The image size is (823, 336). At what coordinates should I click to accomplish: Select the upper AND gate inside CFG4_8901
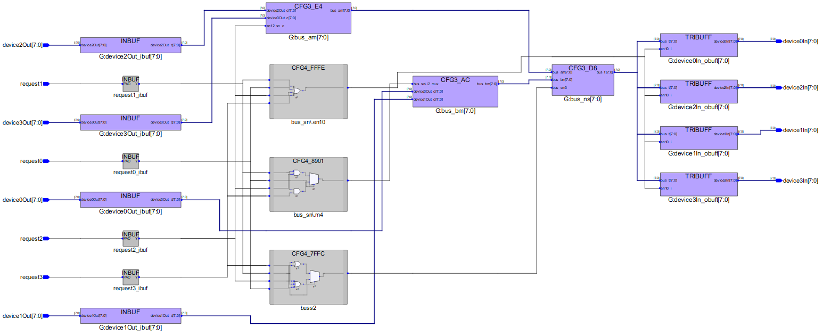tap(297, 173)
